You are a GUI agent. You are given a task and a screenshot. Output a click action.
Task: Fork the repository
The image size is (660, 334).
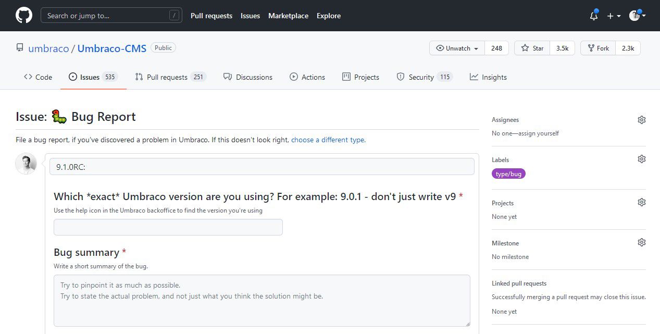coord(598,48)
